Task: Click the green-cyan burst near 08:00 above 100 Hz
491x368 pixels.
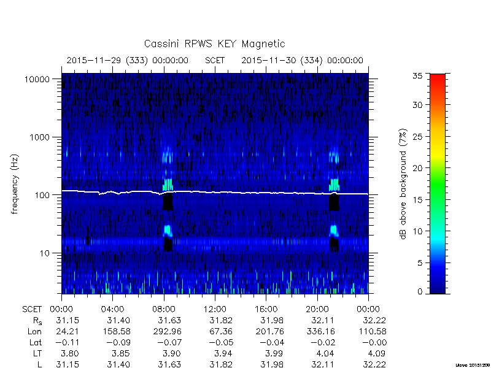Action: 168,185
